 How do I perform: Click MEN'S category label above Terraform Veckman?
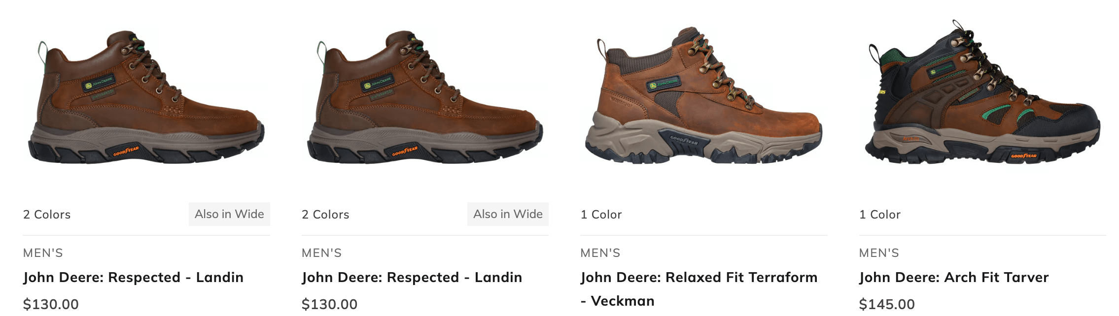tap(600, 253)
